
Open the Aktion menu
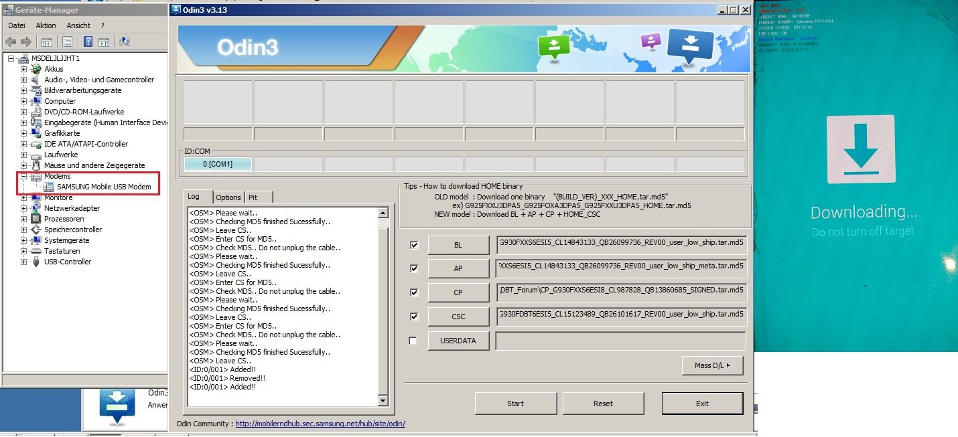point(46,25)
